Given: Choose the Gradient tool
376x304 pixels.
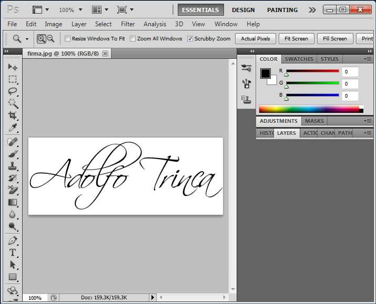Looking at the screenshot, I should [x=13, y=203].
